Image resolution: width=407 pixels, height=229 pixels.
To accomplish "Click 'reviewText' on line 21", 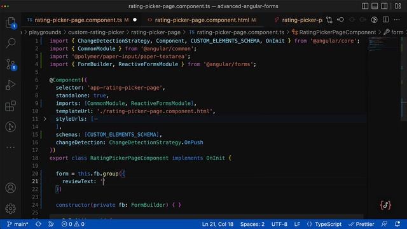I will coord(78,181).
